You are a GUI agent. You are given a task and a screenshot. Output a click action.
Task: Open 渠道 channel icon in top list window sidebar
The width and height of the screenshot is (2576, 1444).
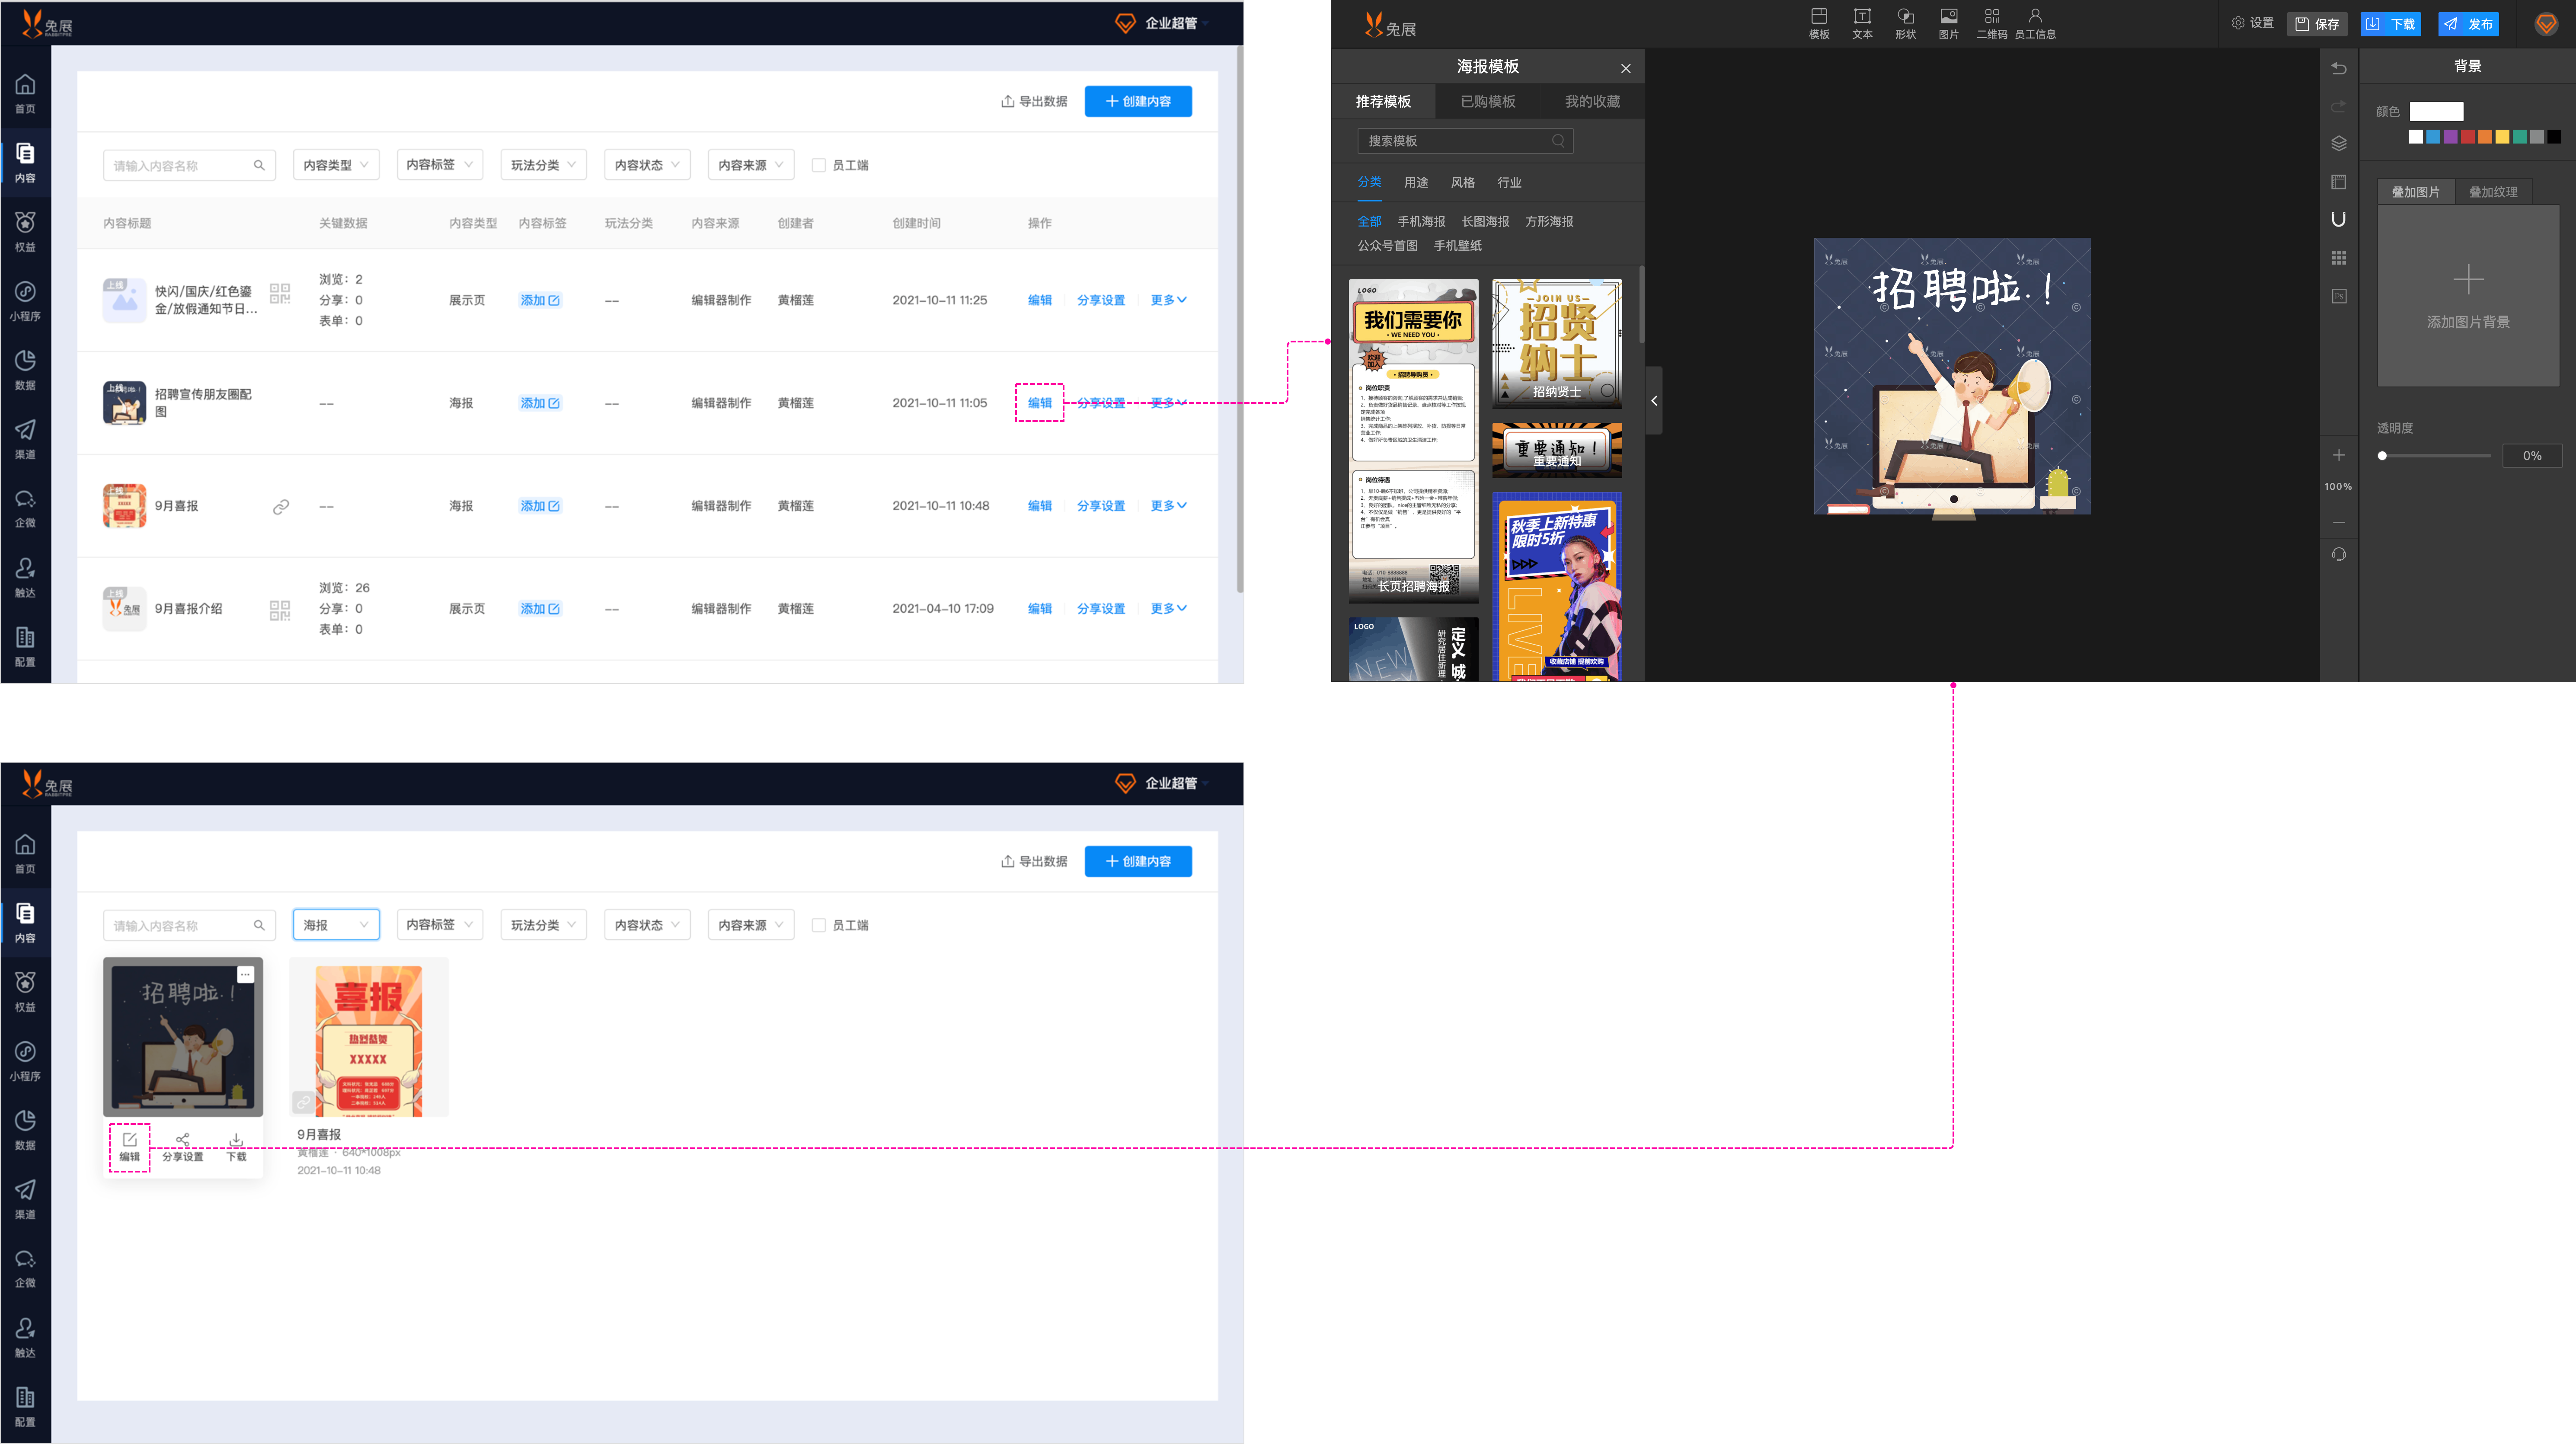pyautogui.click(x=25, y=439)
